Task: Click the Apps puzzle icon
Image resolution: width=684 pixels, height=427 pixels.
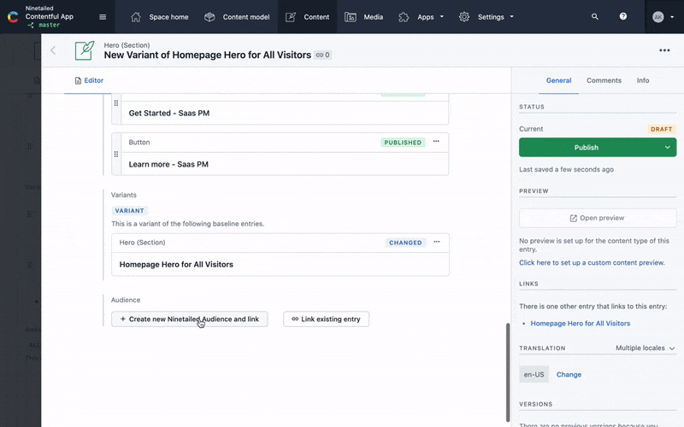Action: click(404, 17)
